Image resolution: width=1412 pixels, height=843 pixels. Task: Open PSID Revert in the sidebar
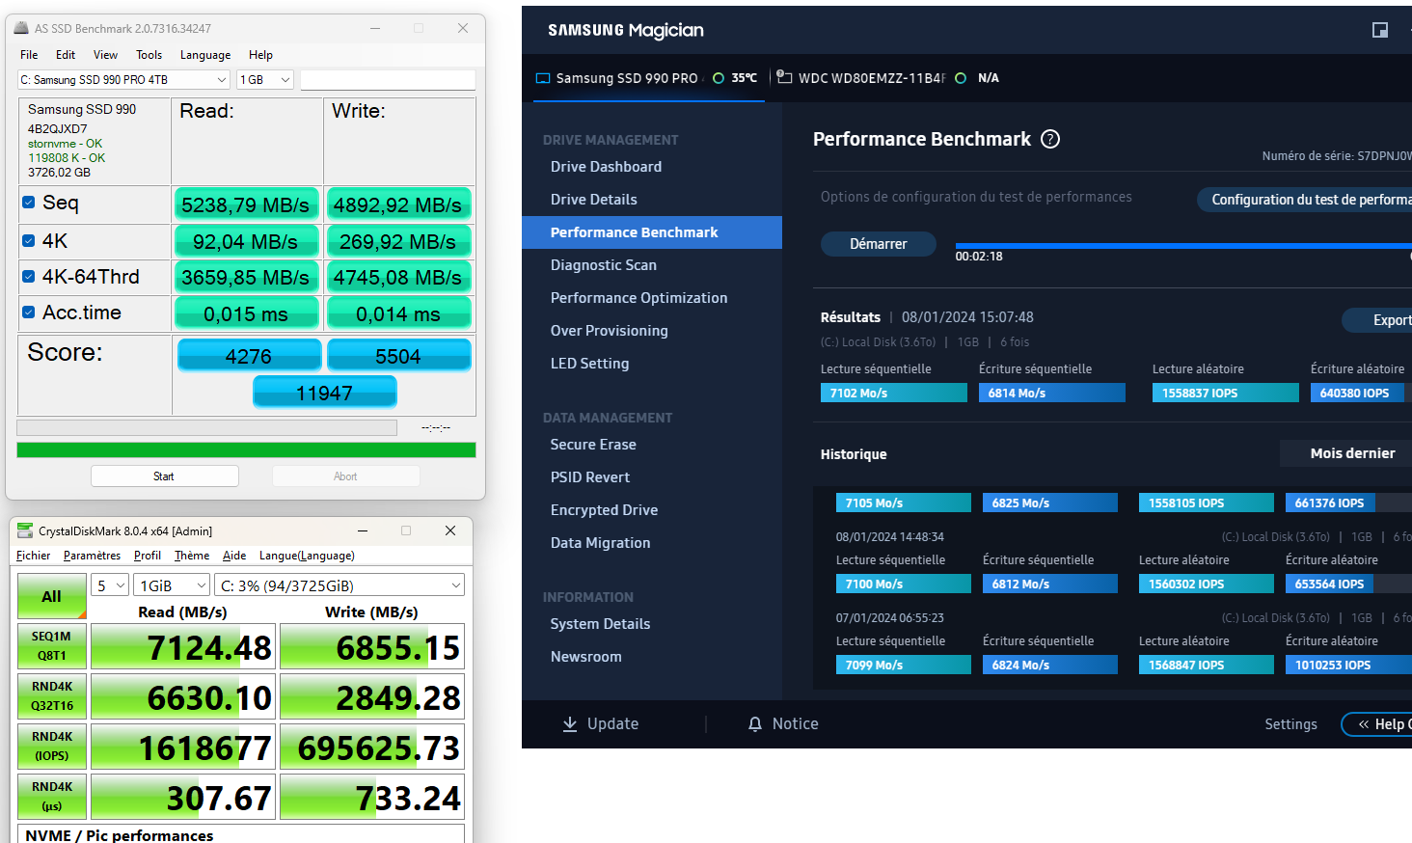point(589,477)
